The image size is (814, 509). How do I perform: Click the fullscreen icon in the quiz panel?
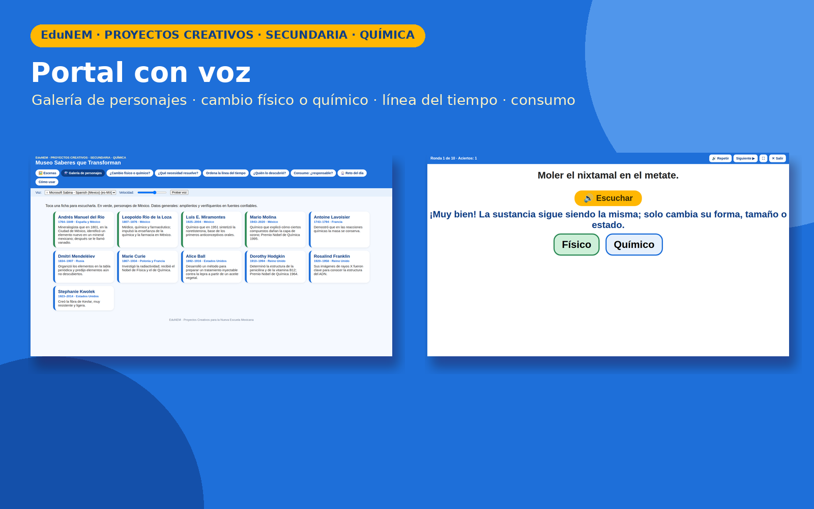pos(763,158)
